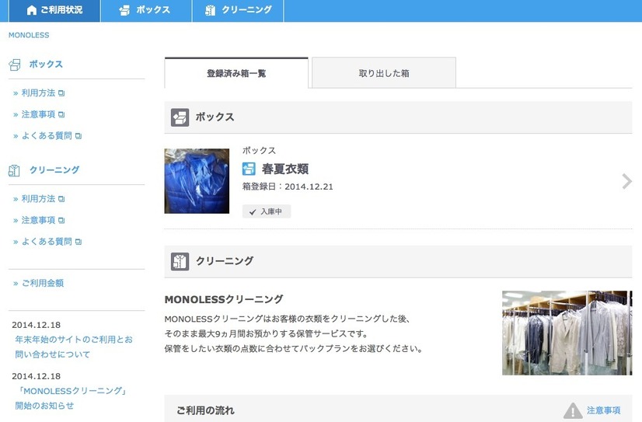Open news 年末年始のサイトのご利用とお問い合わせについて

[74, 347]
